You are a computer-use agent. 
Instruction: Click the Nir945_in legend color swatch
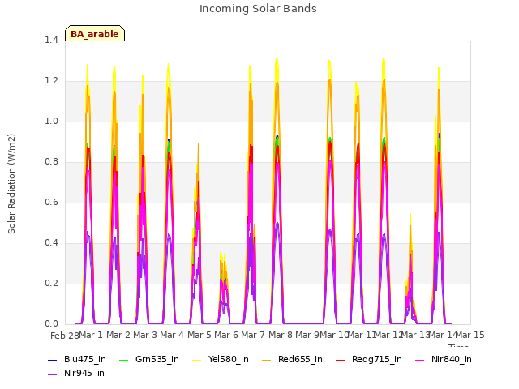pyautogui.click(x=52, y=374)
